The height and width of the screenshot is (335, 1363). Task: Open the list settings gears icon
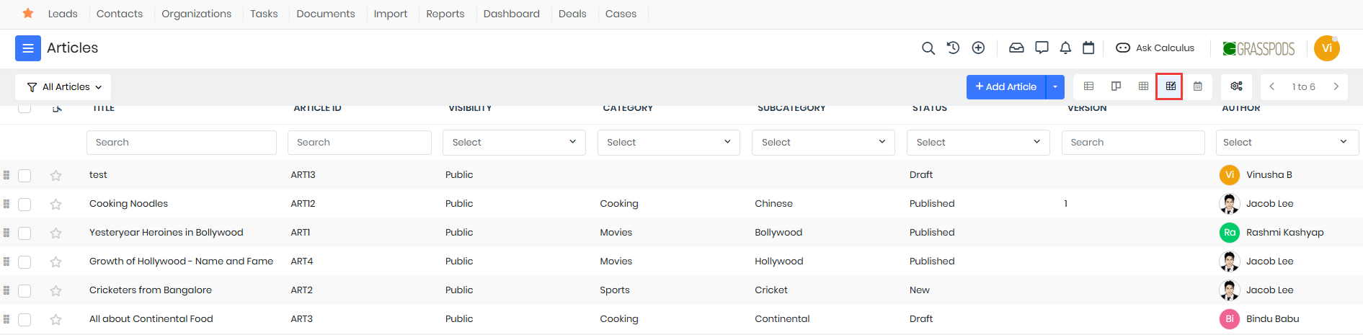pyautogui.click(x=1236, y=86)
